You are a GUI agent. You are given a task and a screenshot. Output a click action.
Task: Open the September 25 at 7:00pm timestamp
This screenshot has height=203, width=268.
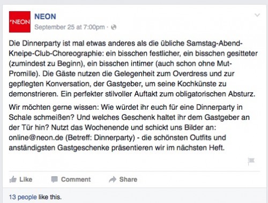(x=70, y=27)
